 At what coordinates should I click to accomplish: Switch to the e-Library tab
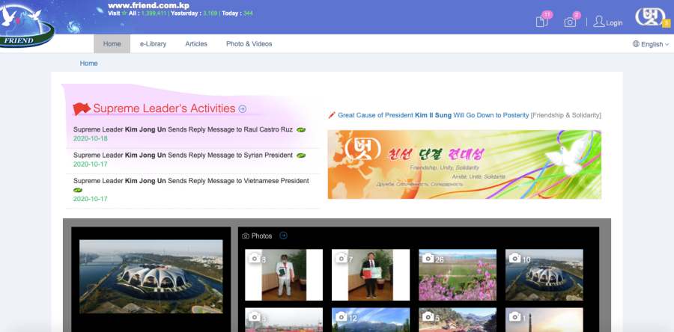coord(153,44)
